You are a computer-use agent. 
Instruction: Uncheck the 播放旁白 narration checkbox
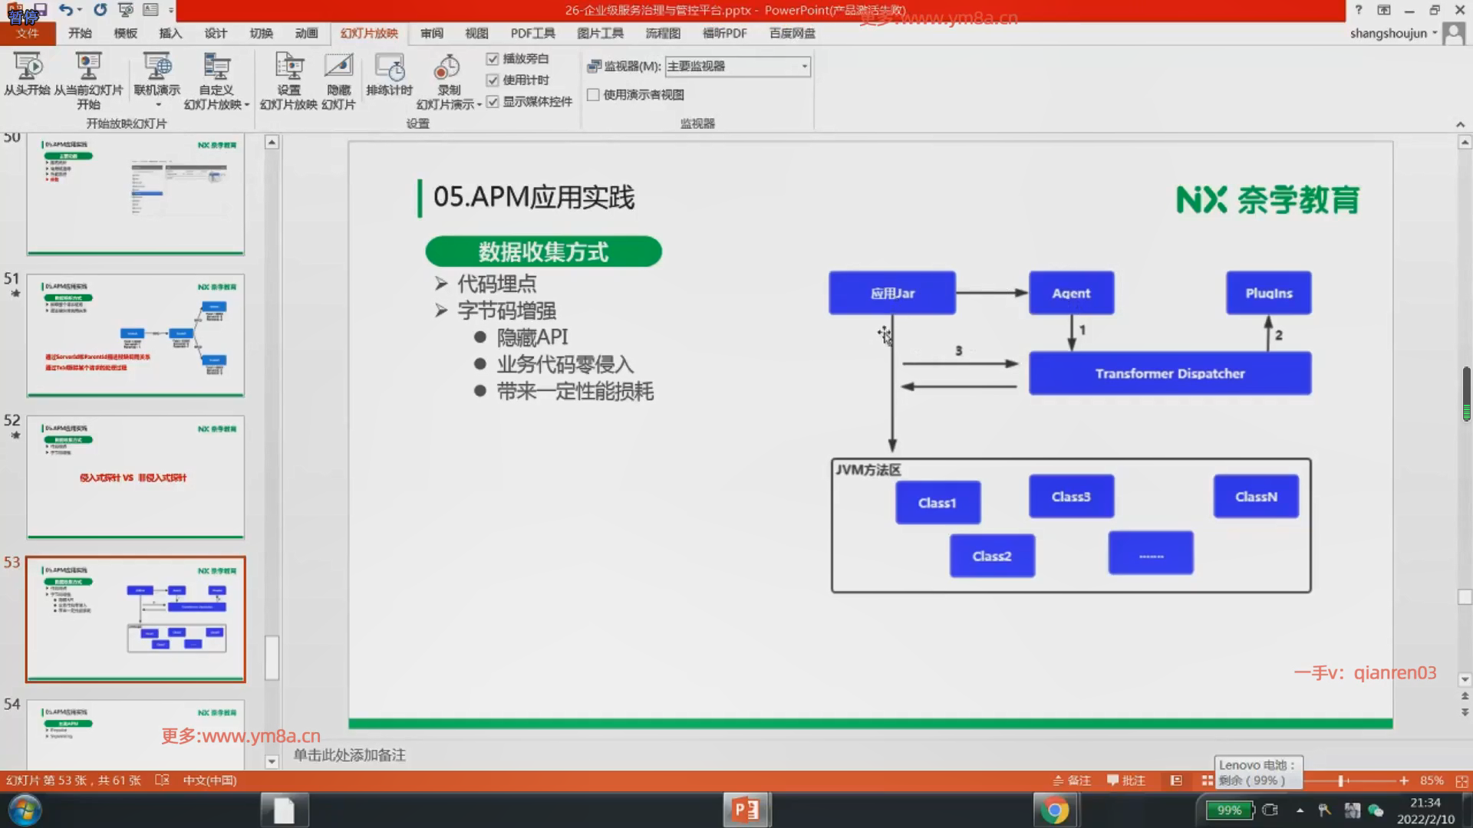click(x=493, y=59)
